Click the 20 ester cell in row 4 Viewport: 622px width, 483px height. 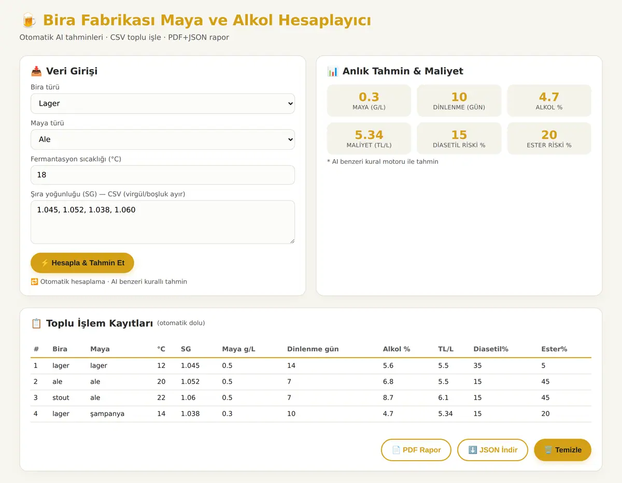tap(545, 414)
